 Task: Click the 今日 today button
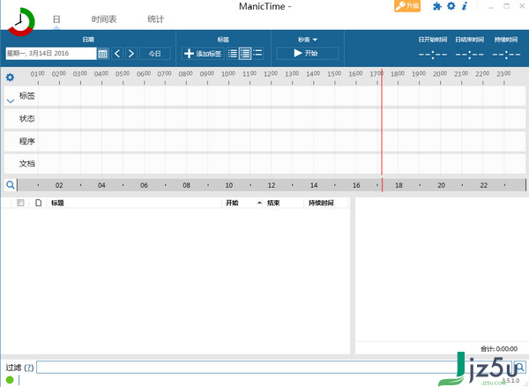(155, 53)
